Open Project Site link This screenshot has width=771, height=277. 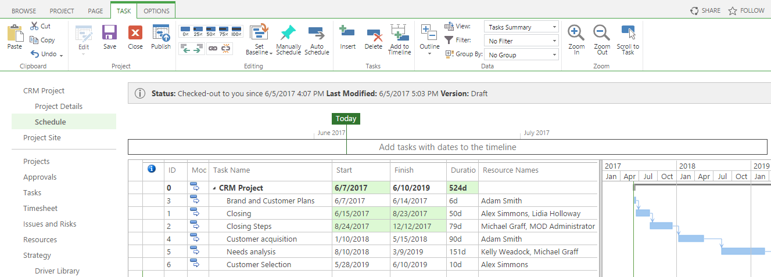click(x=42, y=137)
